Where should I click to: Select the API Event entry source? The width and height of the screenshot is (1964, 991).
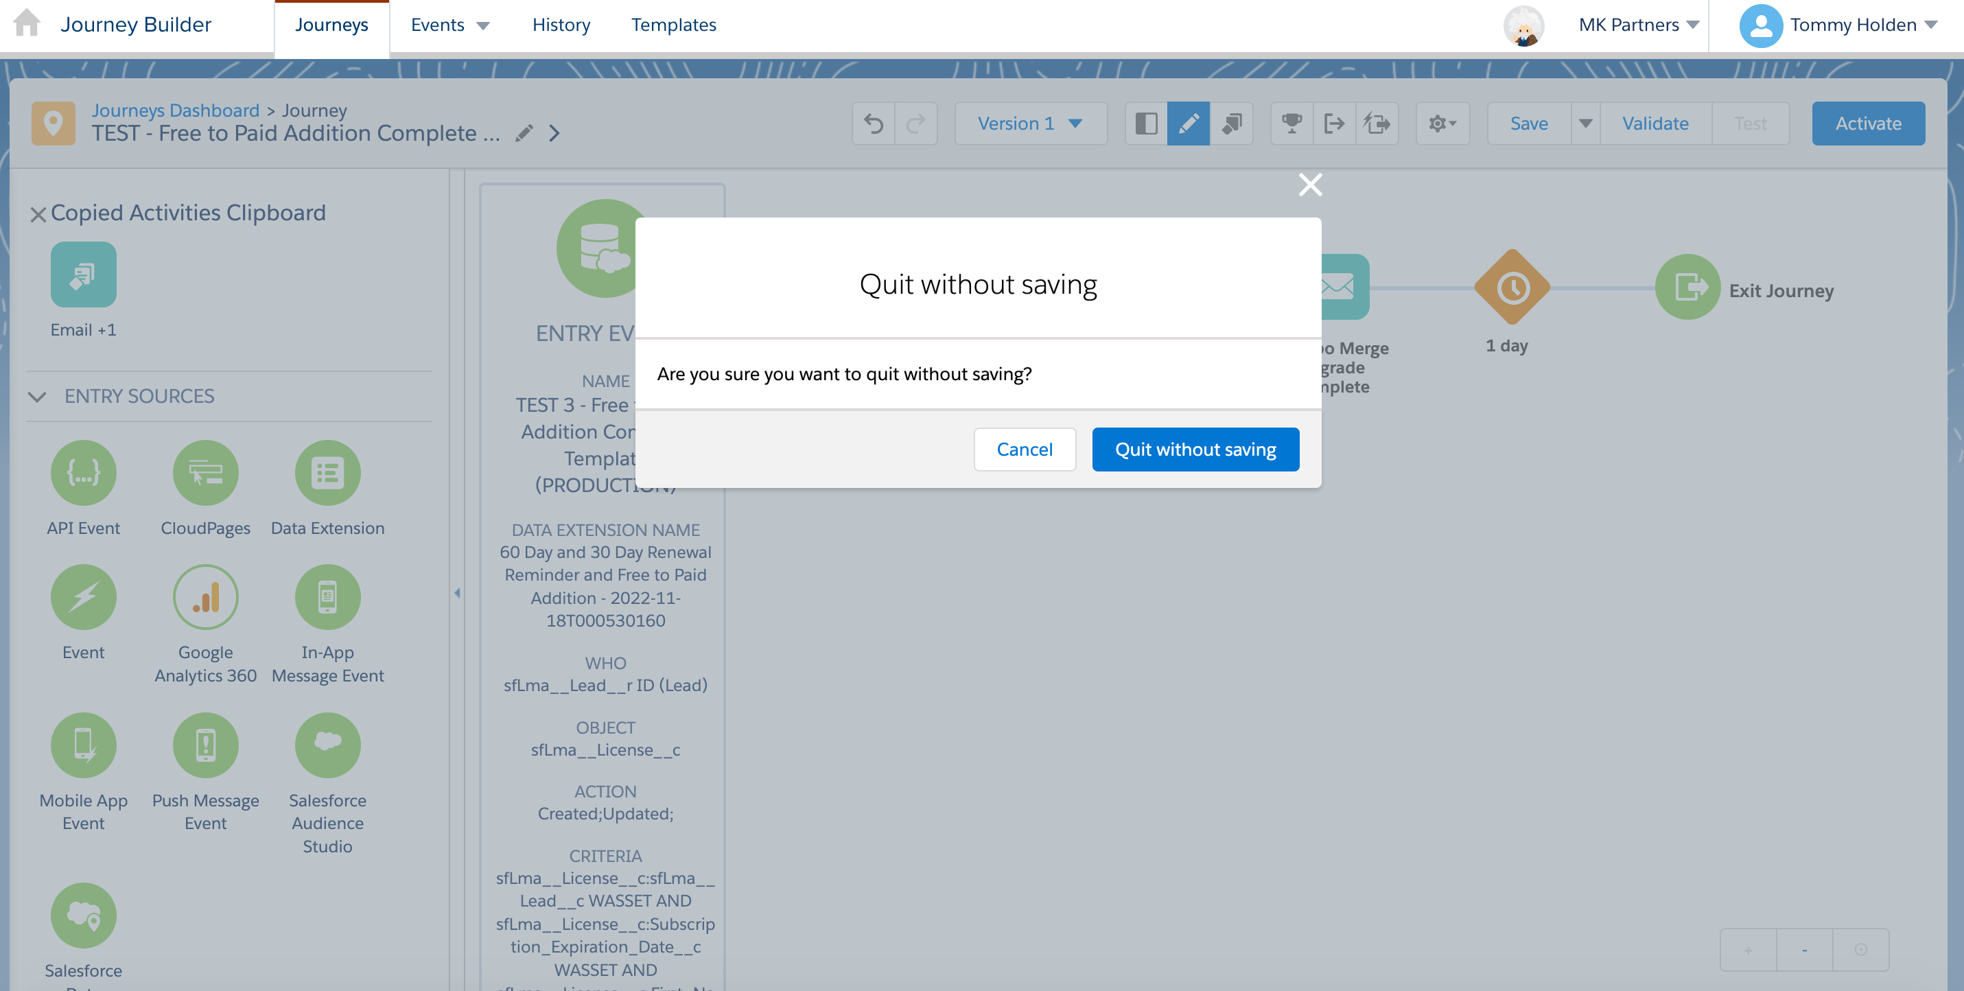83,489
